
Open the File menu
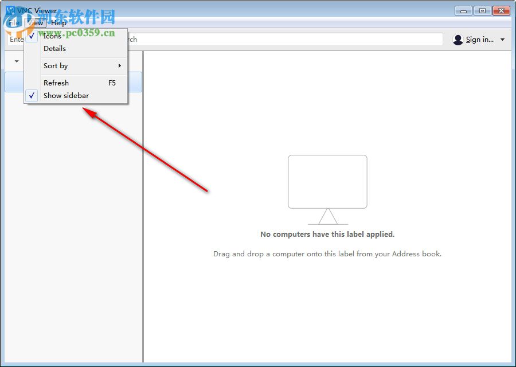[x=13, y=23]
